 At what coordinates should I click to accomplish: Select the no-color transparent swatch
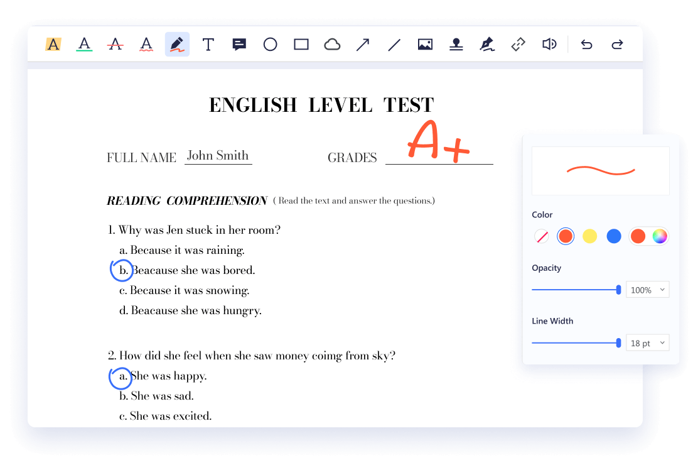tap(542, 236)
